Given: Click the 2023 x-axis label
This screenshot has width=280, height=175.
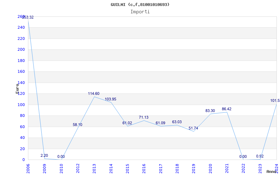Looking at the screenshot, I should [260, 168].
